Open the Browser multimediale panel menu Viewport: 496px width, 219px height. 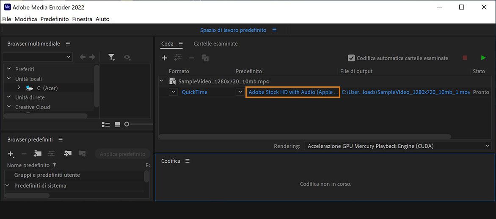(68, 44)
